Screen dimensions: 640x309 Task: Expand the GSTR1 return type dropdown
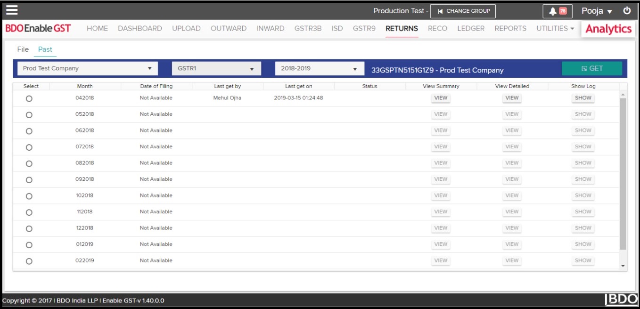coord(216,68)
